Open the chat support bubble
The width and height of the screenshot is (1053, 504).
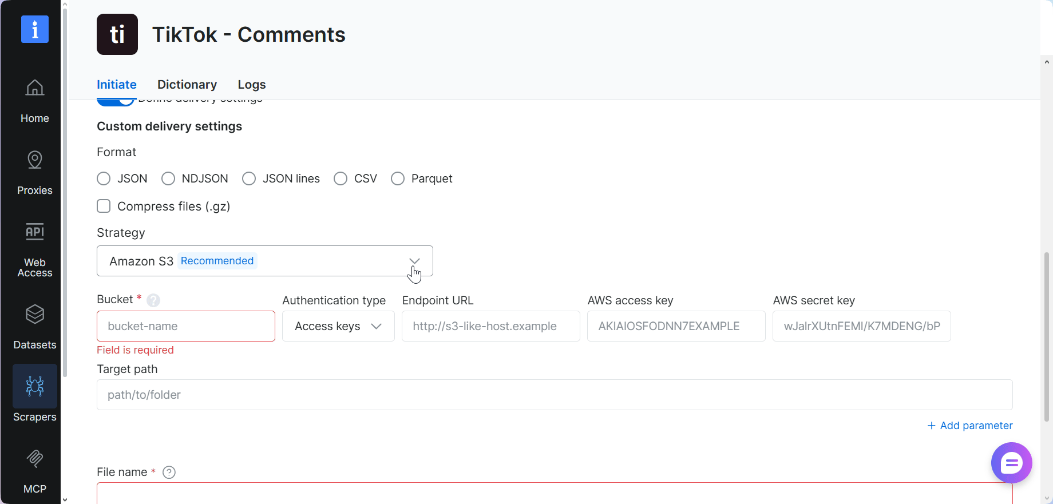click(1011, 463)
